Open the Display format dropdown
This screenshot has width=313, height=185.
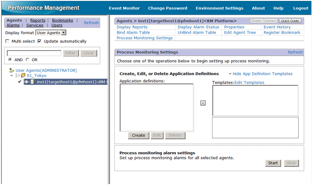63,33
